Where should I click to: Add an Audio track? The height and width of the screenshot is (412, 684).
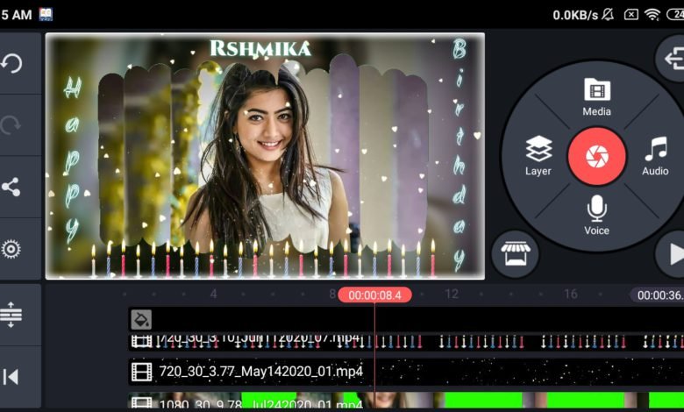click(655, 156)
